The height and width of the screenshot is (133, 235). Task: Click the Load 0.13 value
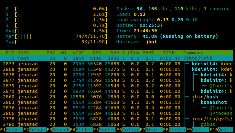pyautogui.click(x=140, y=15)
